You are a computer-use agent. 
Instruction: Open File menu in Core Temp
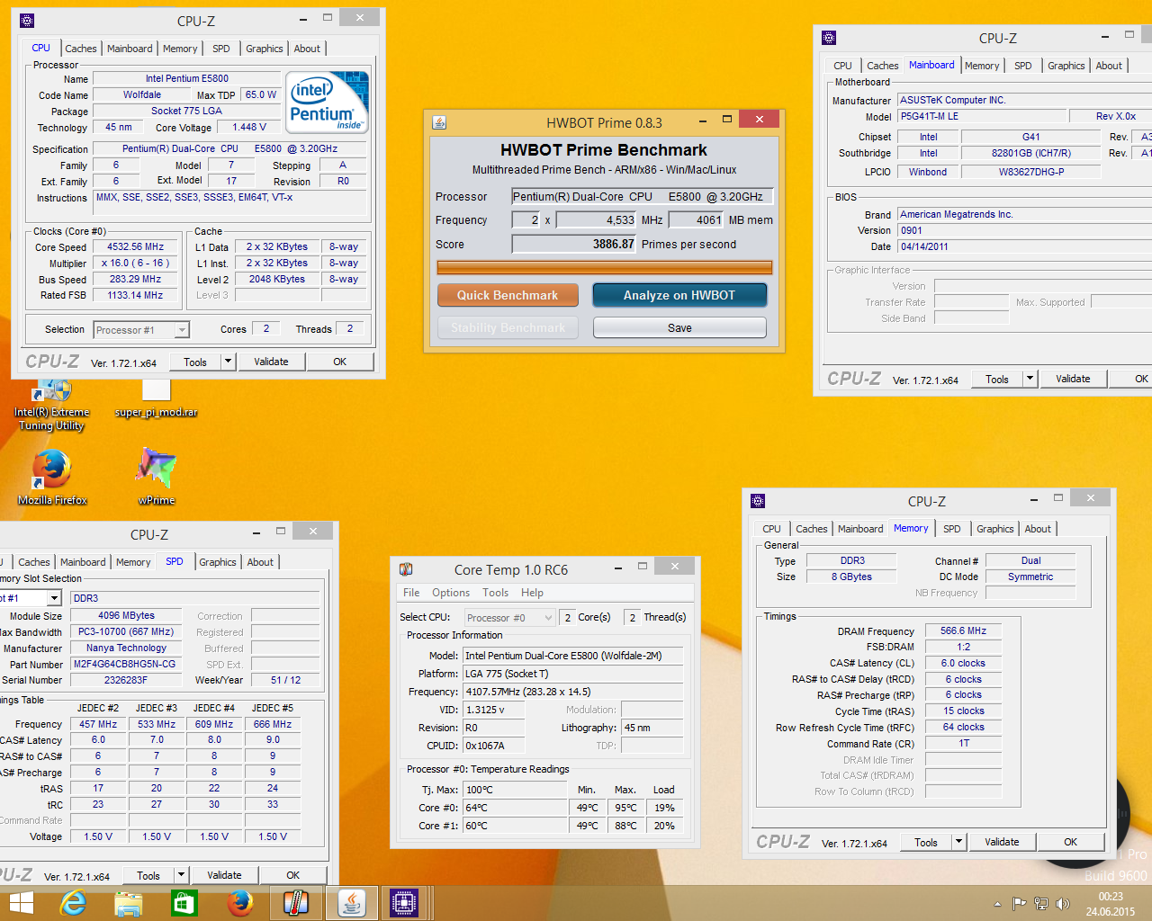411,593
